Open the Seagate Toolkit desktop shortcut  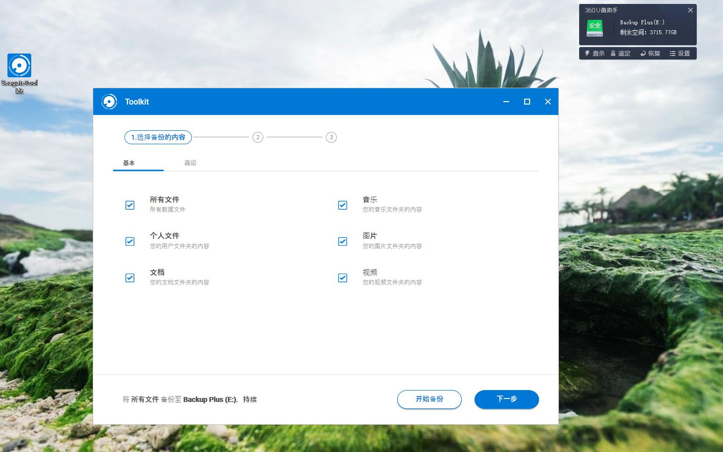click(19, 65)
